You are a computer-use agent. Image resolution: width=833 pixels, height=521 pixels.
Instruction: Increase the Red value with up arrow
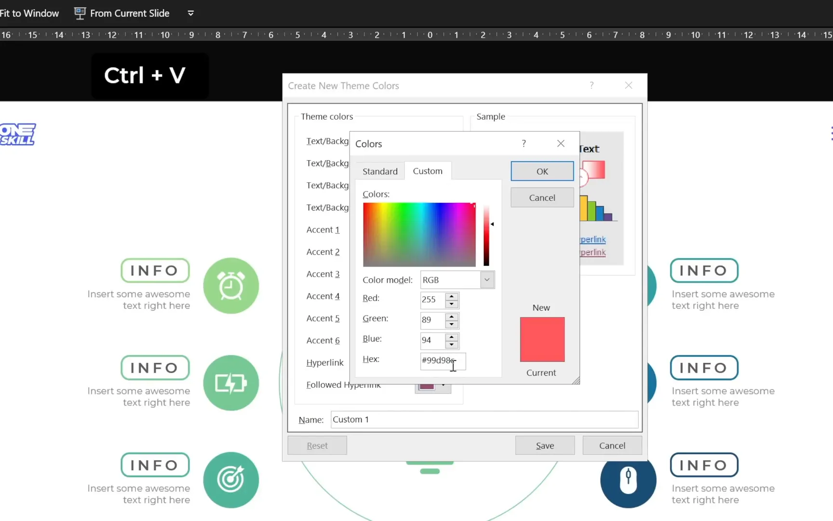(452, 296)
